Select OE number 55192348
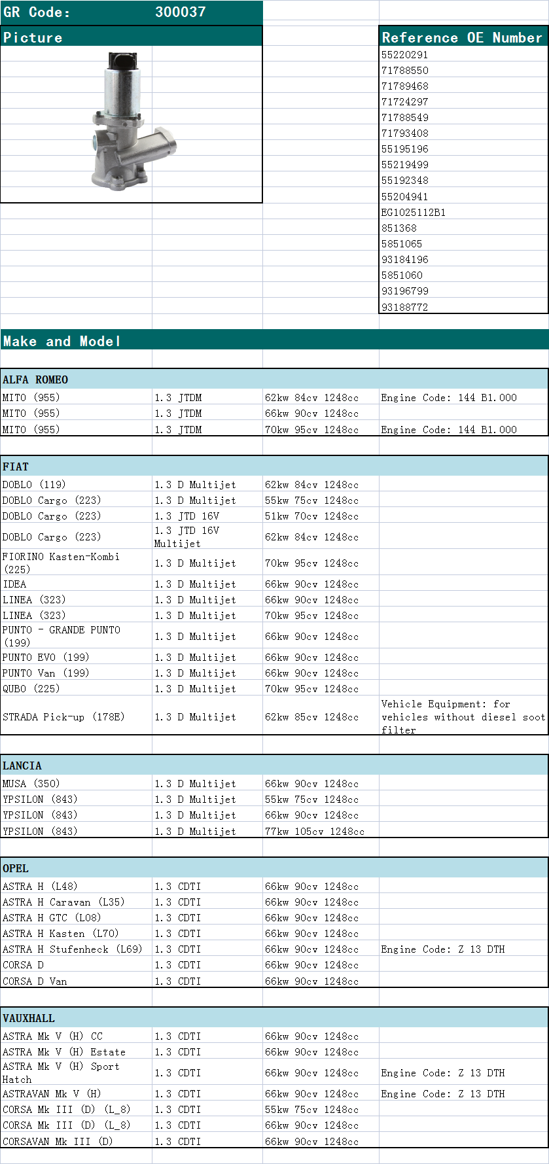549x1164 pixels. (463, 180)
